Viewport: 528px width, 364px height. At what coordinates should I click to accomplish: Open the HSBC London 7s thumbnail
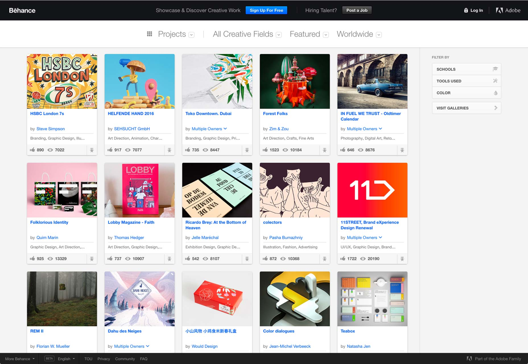coord(62,81)
